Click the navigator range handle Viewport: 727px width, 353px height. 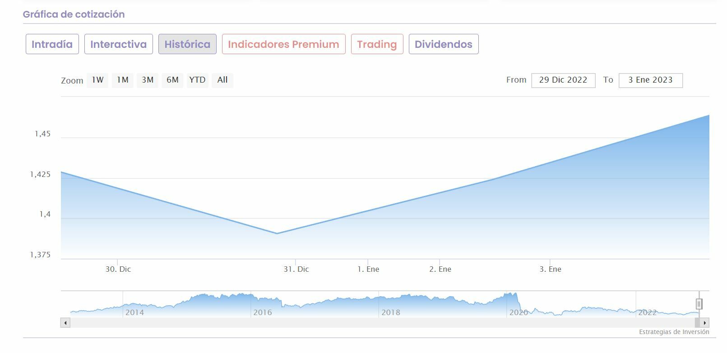tap(699, 304)
